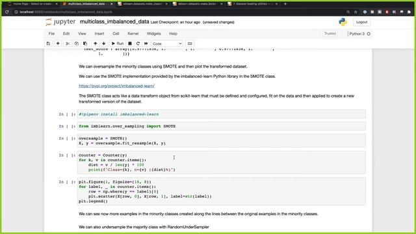Click the Last Checkpoint status text
Viewport: 416px width, 234px height.
tap(175, 22)
